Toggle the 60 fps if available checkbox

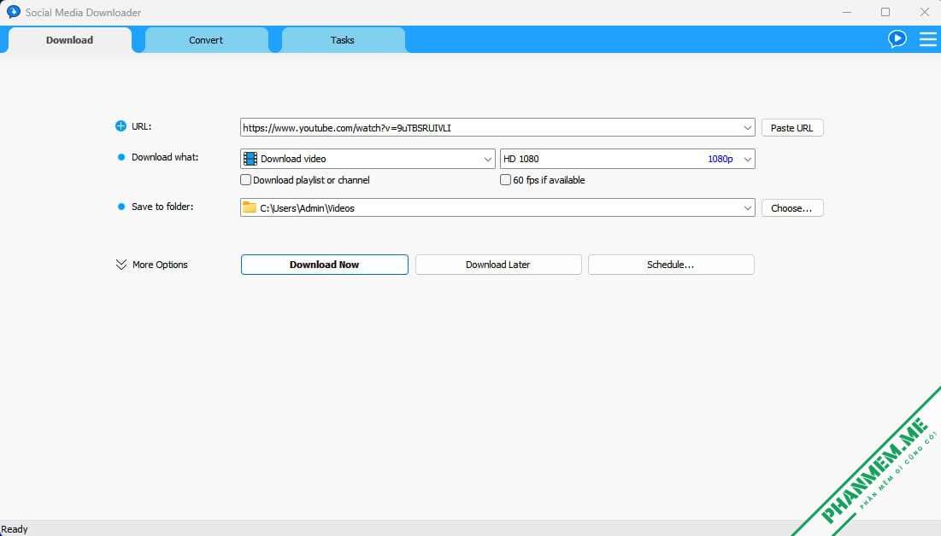(x=505, y=180)
